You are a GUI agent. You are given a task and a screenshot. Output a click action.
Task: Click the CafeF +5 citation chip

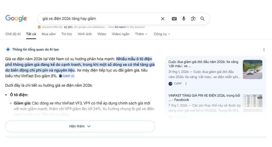(67, 76)
